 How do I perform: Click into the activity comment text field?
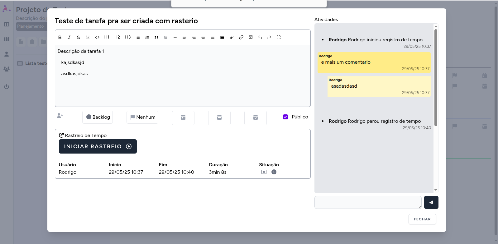point(368,202)
